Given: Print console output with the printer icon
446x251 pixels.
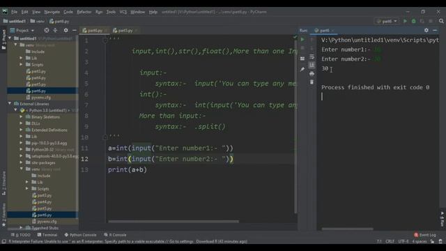Looking at the screenshot, I should (x=312, y=74).
